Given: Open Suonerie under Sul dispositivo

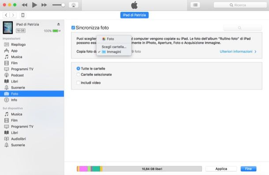Looking at the screenshot, I should (x=32, y=145).
